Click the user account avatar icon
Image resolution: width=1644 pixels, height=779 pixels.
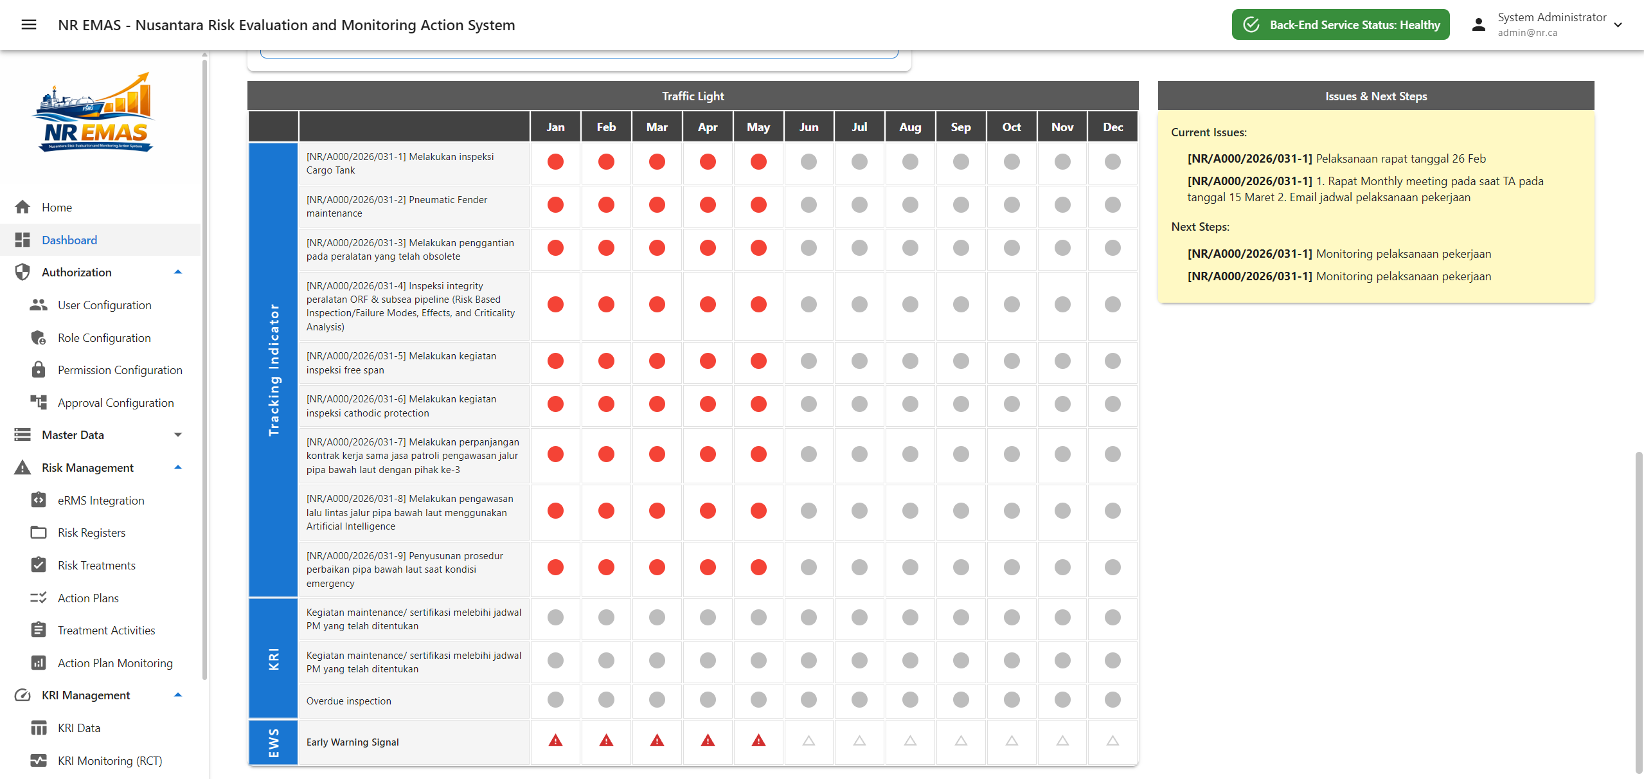tap(1478, 24)
